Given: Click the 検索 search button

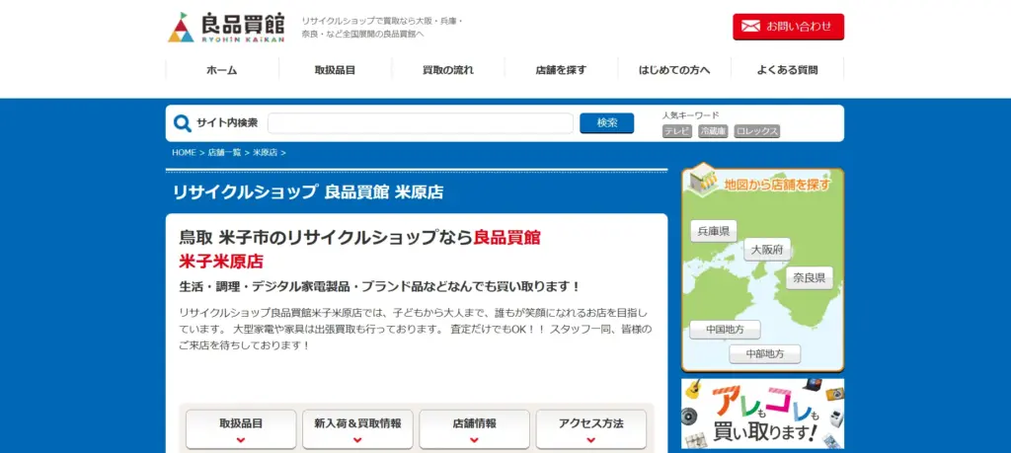Looking at the screenshot, I should point(607,123).
